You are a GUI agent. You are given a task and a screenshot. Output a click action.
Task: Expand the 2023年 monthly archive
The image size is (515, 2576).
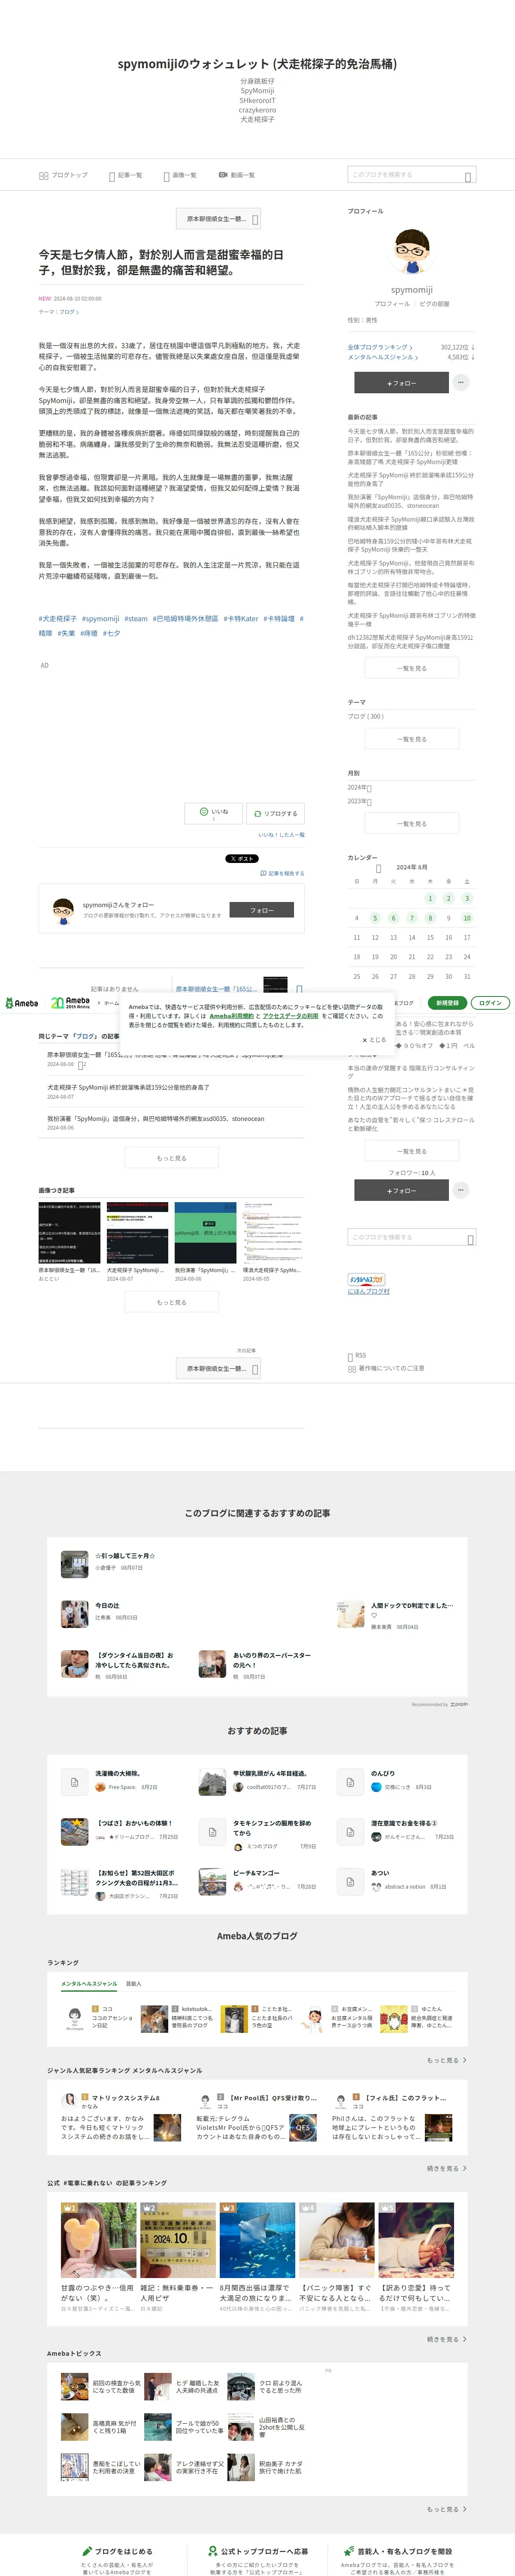pos(360,801)
